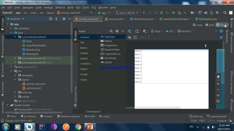Start debugging with the bug icon
Screen dimensions: 234x131
162,13
